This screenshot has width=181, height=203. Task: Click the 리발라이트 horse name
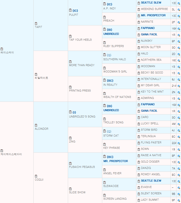(41, 78)
